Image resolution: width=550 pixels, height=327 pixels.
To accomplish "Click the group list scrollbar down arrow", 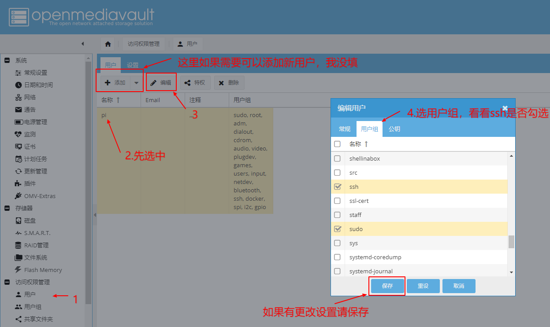I will click(x=511, y=272).
